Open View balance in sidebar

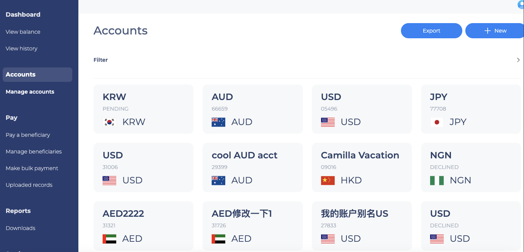point(23,32)
